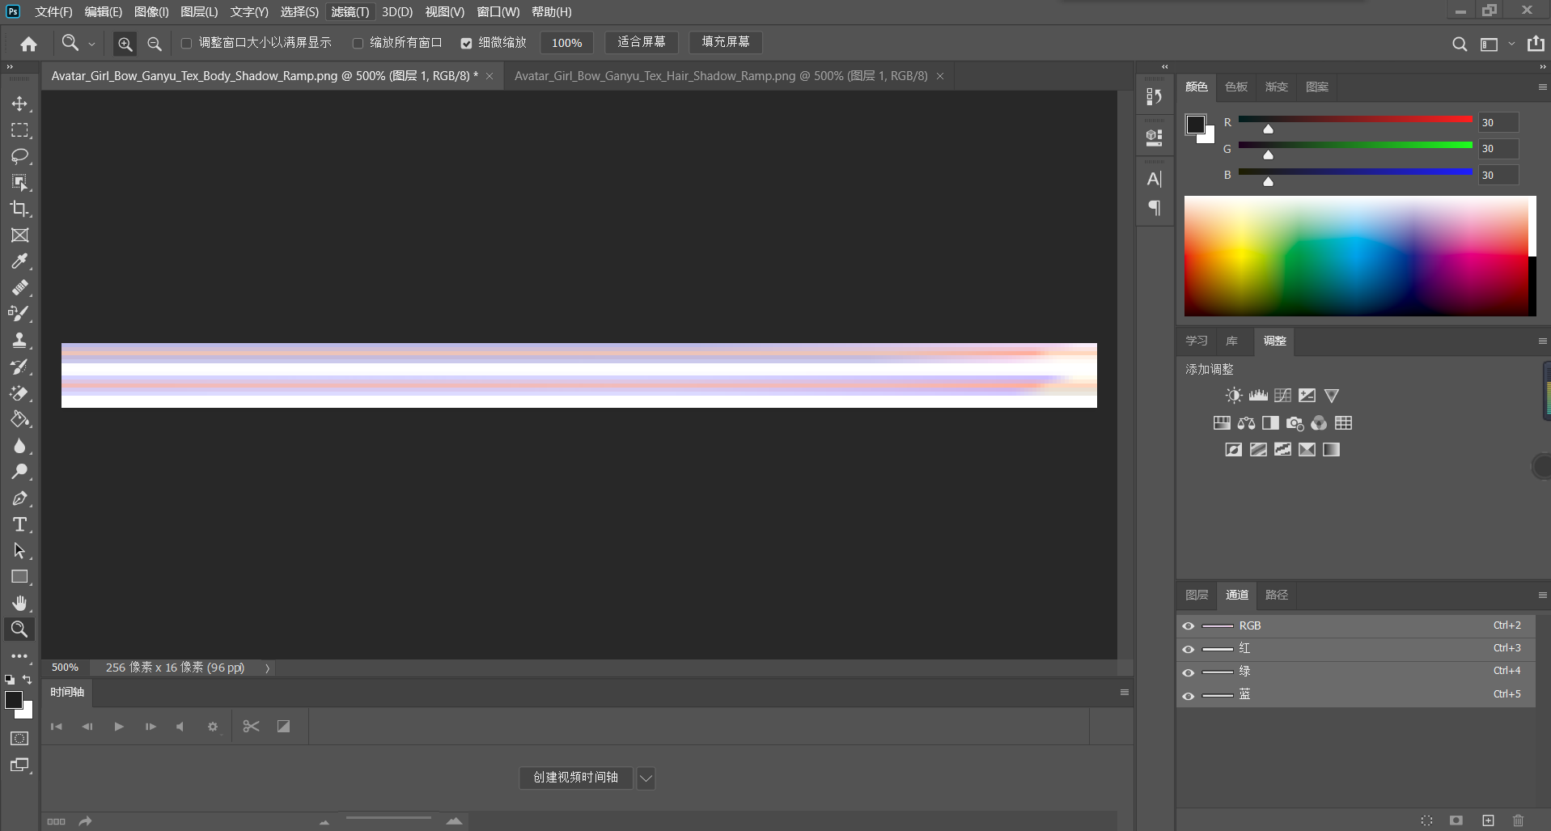Open the Color panel options menu
Image resolution: width=1551 pixels, height=831 pixels.
[x=1542, y=87]
